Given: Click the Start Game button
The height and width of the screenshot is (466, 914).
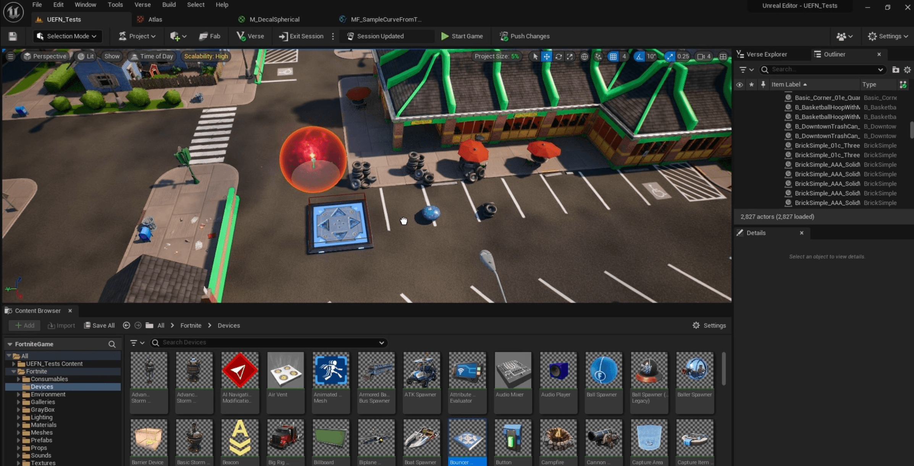Looking at the screenshot, I should 462,36.
